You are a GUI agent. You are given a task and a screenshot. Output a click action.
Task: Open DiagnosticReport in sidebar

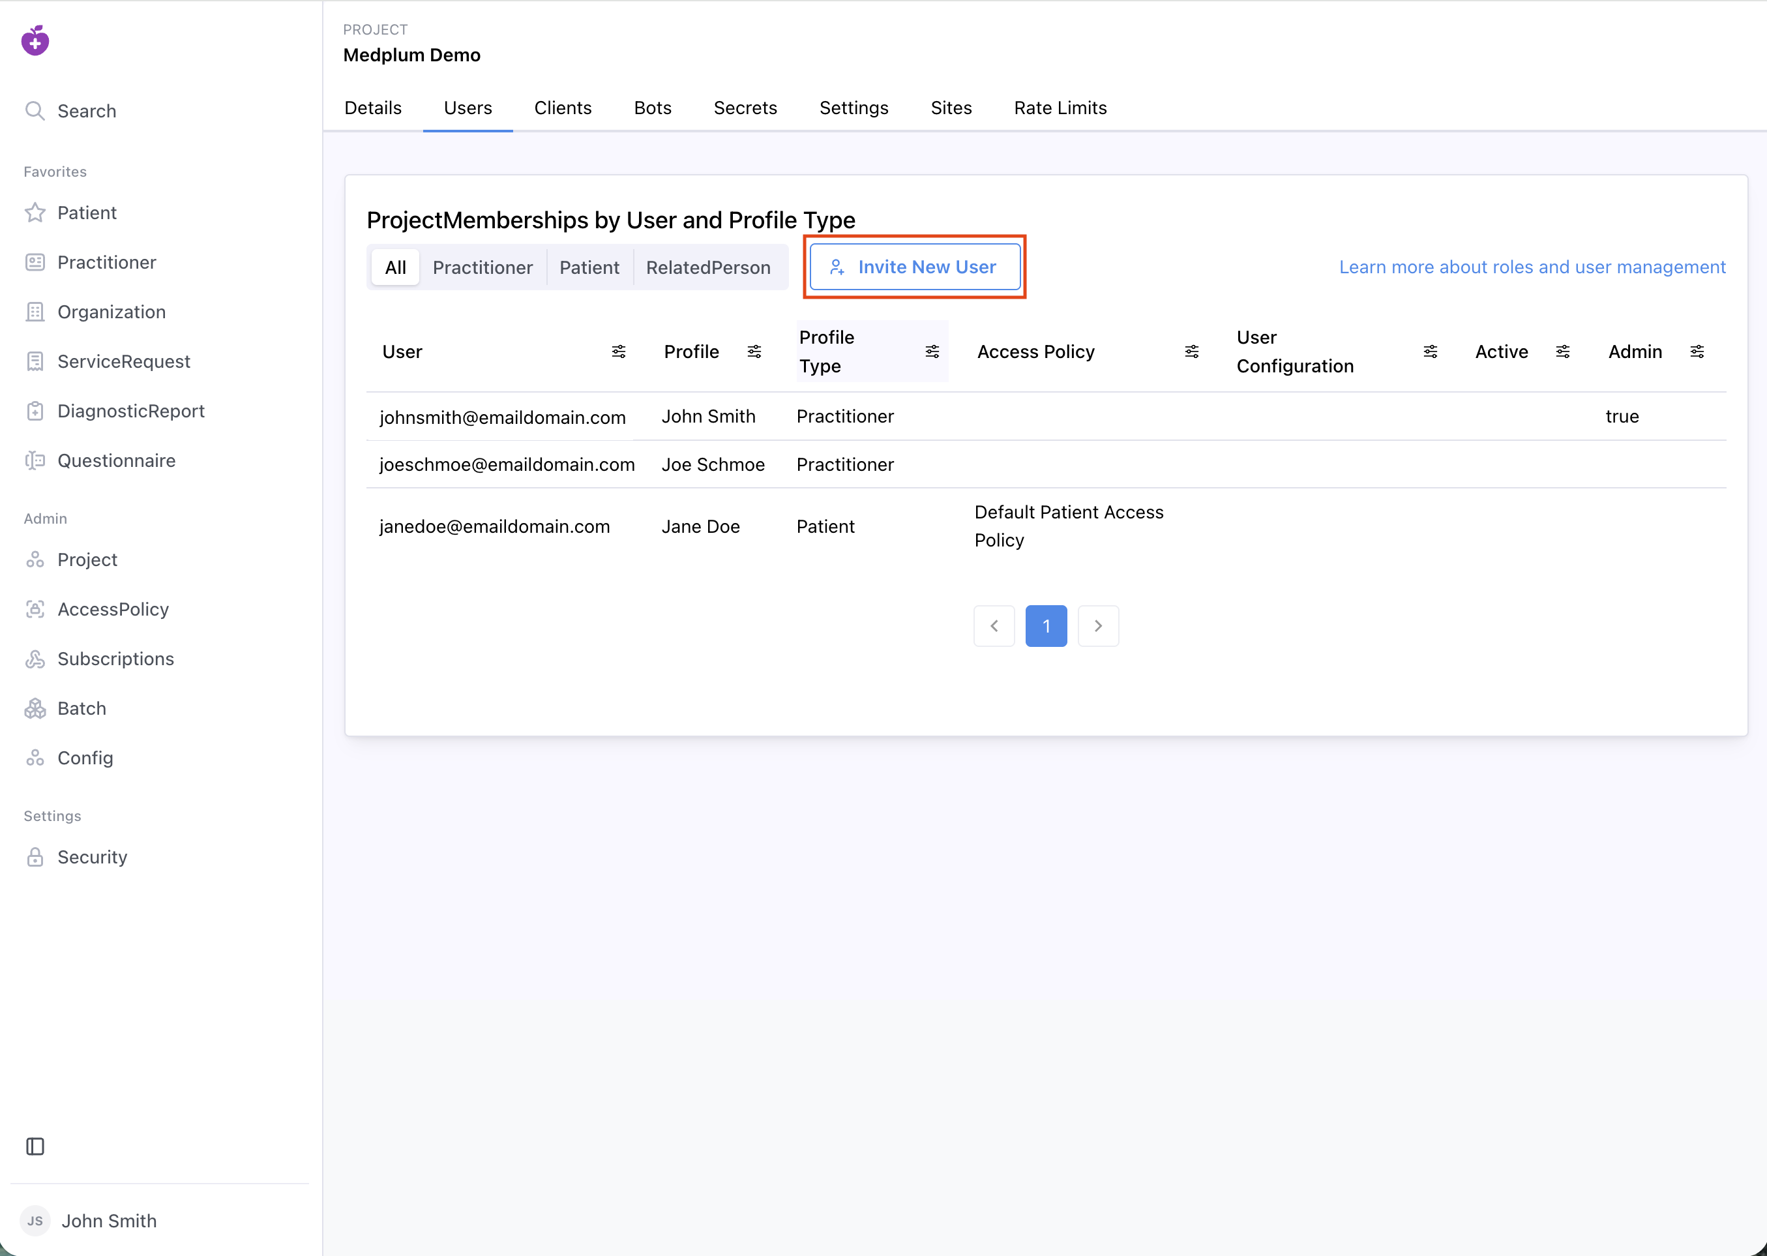115,411
